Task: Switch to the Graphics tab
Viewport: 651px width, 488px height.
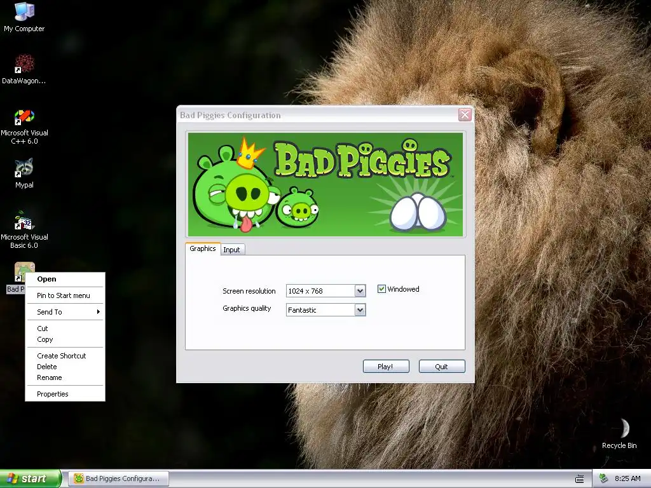Action: 203,248
